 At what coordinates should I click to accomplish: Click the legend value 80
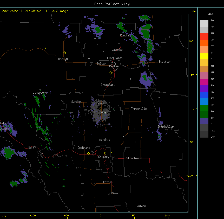pos(212,21)
